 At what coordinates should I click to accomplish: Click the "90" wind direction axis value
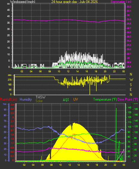[x=10, y=90]
